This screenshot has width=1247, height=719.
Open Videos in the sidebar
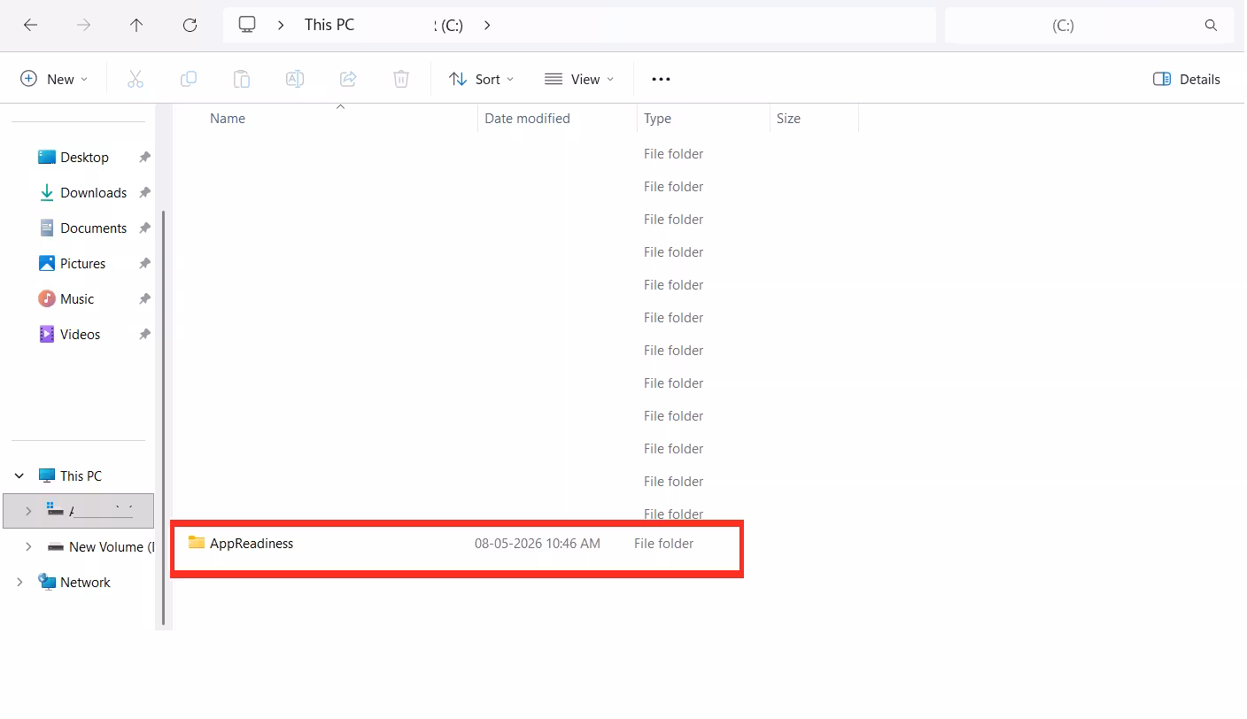click(x=80, y=334)
